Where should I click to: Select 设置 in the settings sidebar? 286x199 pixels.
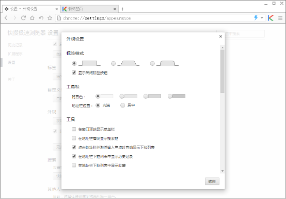11,63
